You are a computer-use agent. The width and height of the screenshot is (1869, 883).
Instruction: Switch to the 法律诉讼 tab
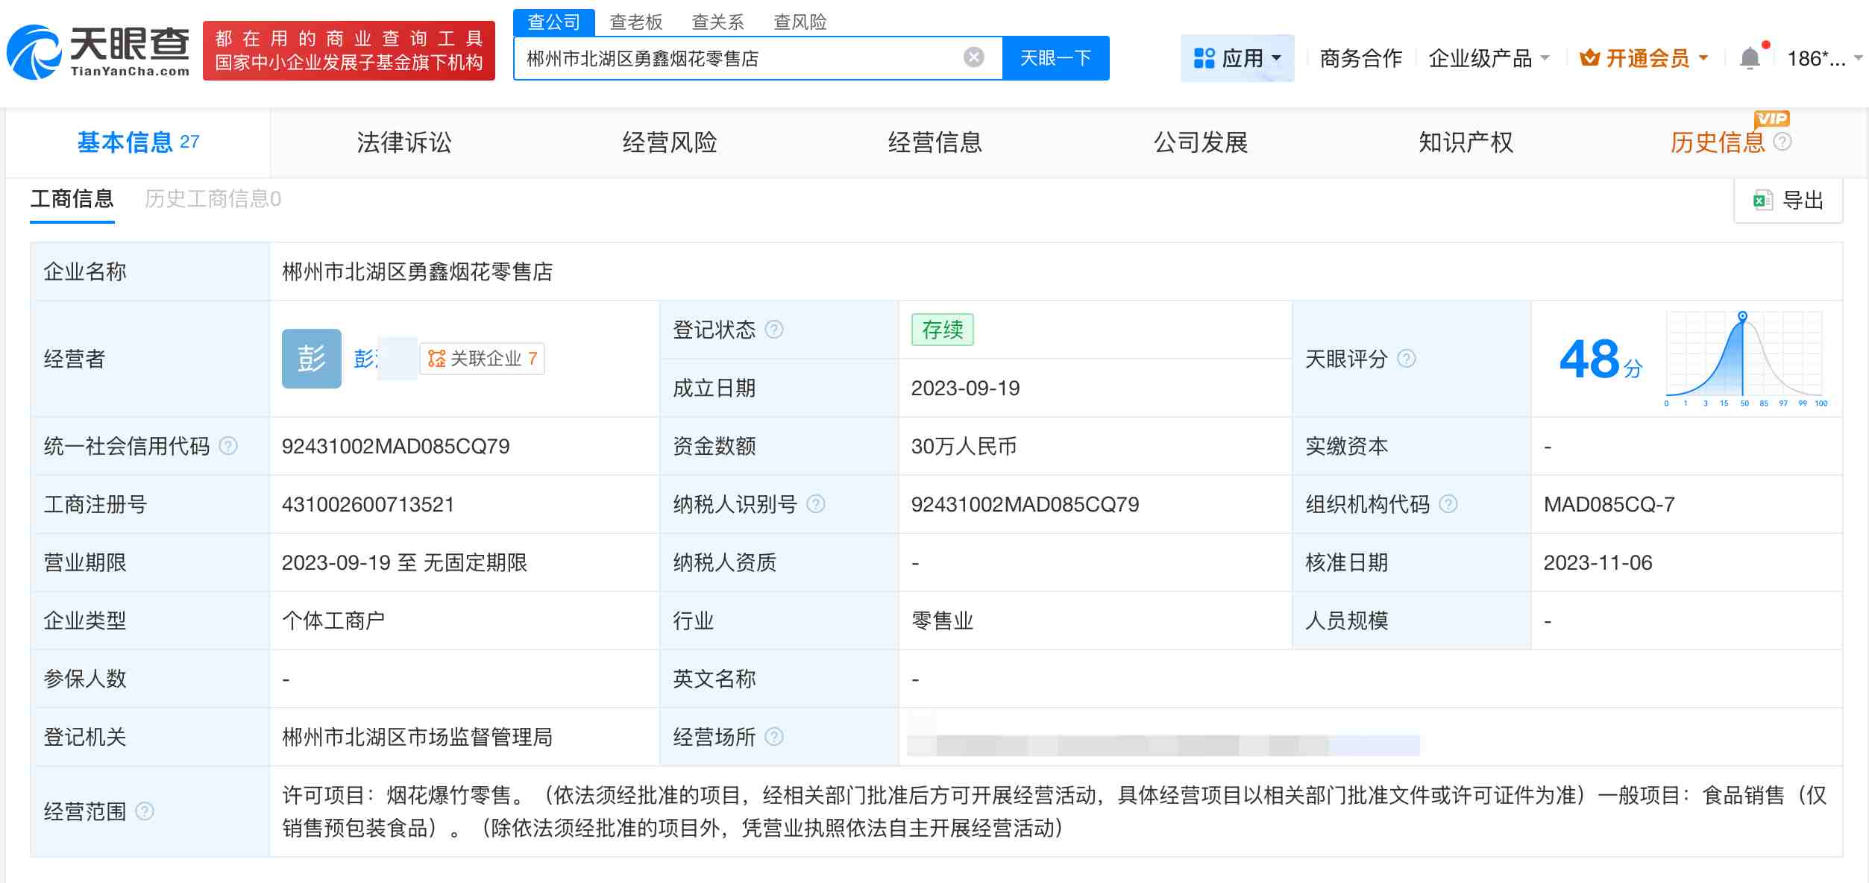pos(405,142)
